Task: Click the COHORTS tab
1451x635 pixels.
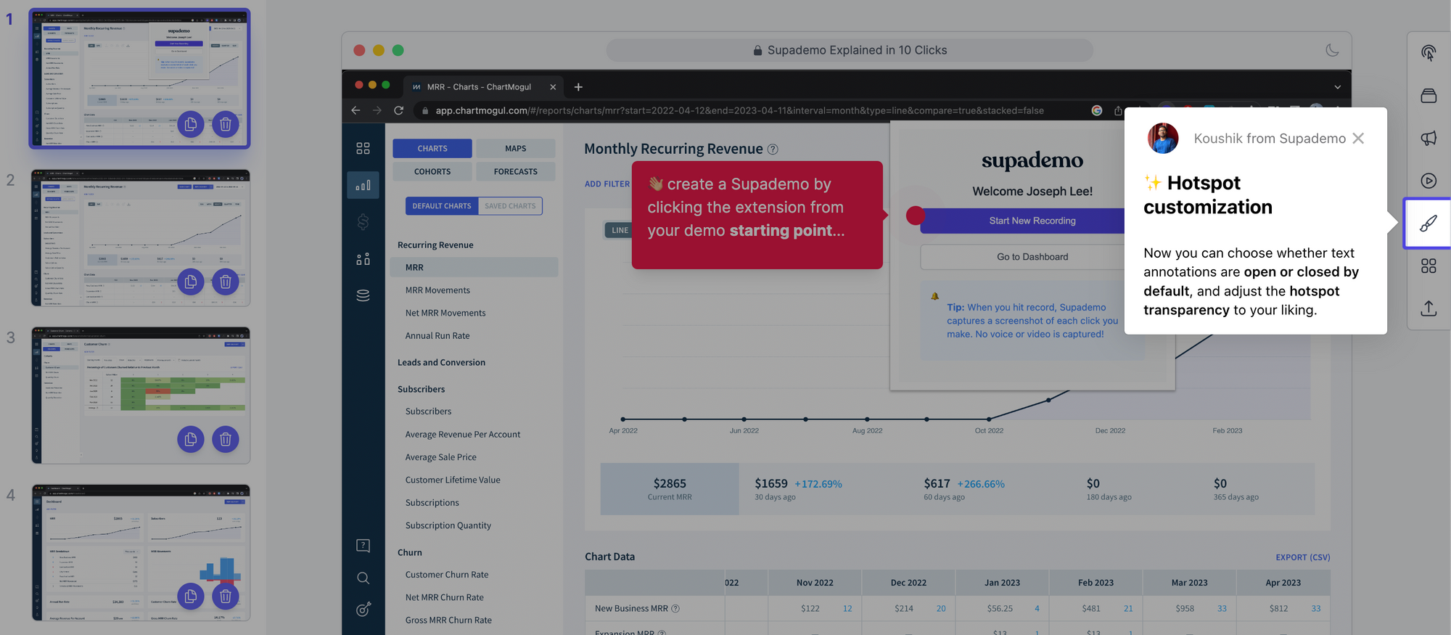Action: 432,171
